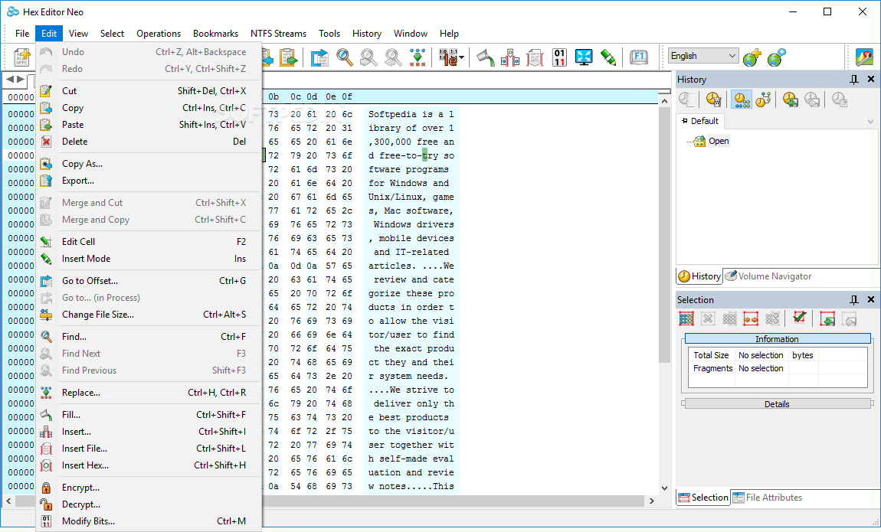Choose Find... from the Edit menu
This screenshot has width=881, height=532.
[150, 337]
